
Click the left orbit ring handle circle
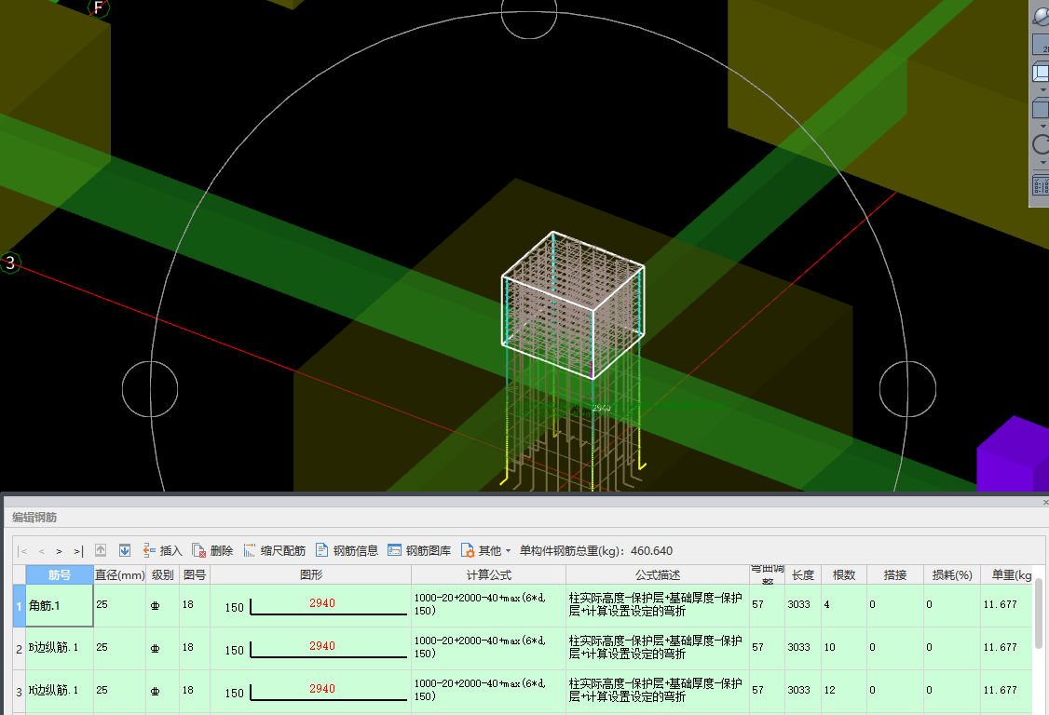coord(150,389)
